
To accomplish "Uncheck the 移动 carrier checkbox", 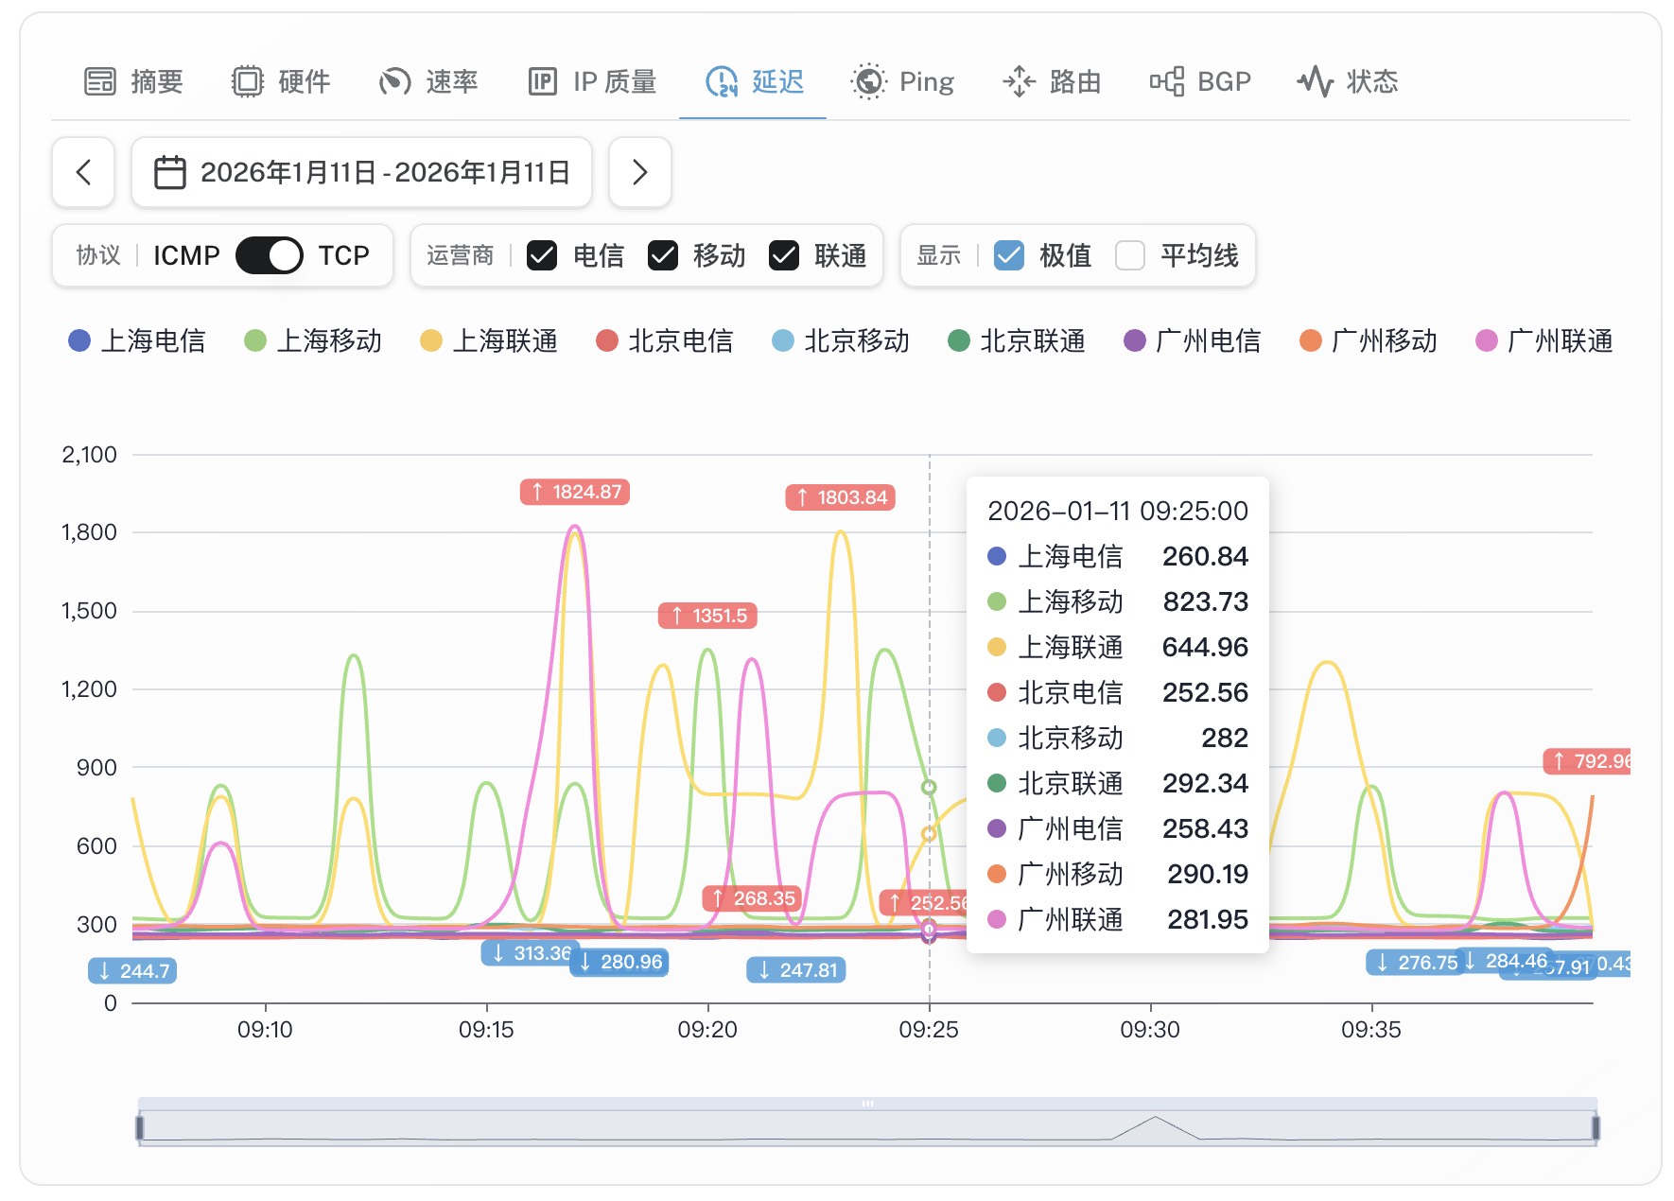I will pos(663,255).
